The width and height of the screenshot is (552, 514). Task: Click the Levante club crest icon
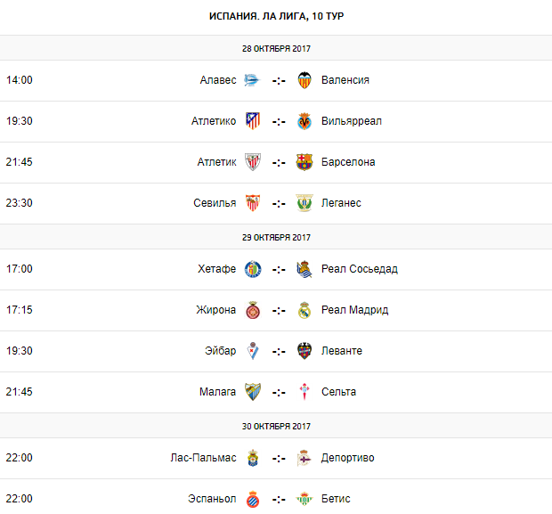click(x=304, y=351)
